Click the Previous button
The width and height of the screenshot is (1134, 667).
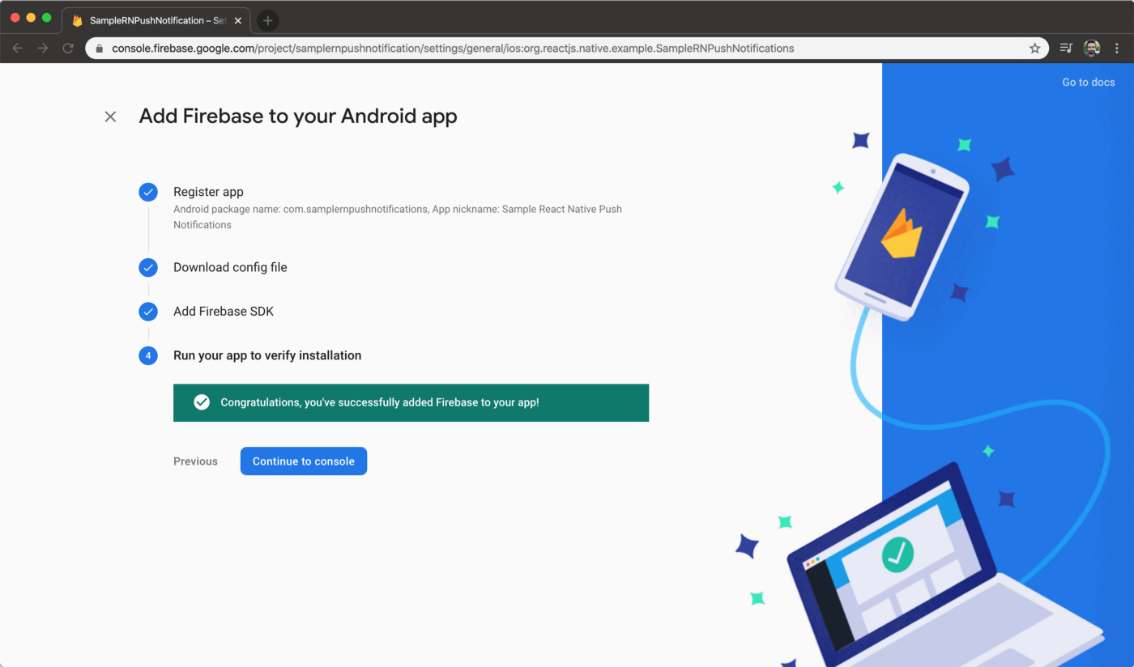point(195,461)
